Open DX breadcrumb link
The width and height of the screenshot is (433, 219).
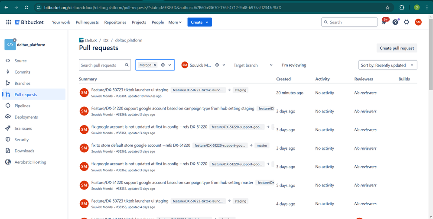point(106,40)
